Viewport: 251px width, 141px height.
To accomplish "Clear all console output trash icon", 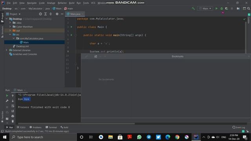I will coord(13,121).
